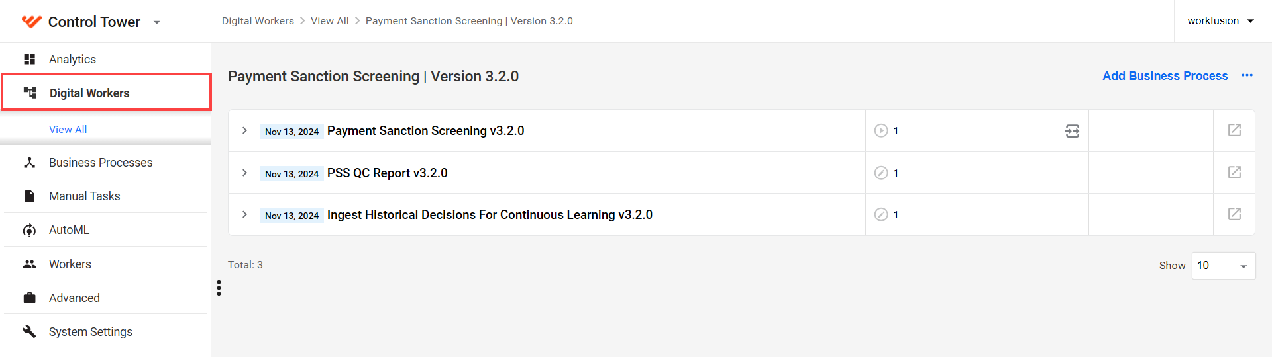Click the disabled status icon for PSS QC Report
The image size is (1272, 357).
tap(881, 173)
